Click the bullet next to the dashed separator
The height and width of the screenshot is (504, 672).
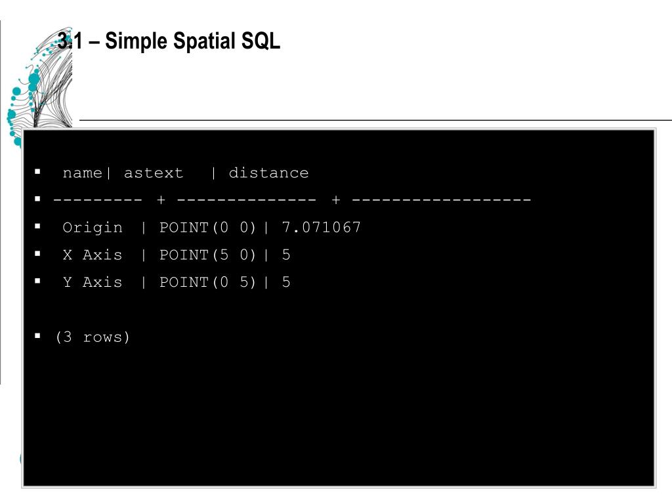37,199
